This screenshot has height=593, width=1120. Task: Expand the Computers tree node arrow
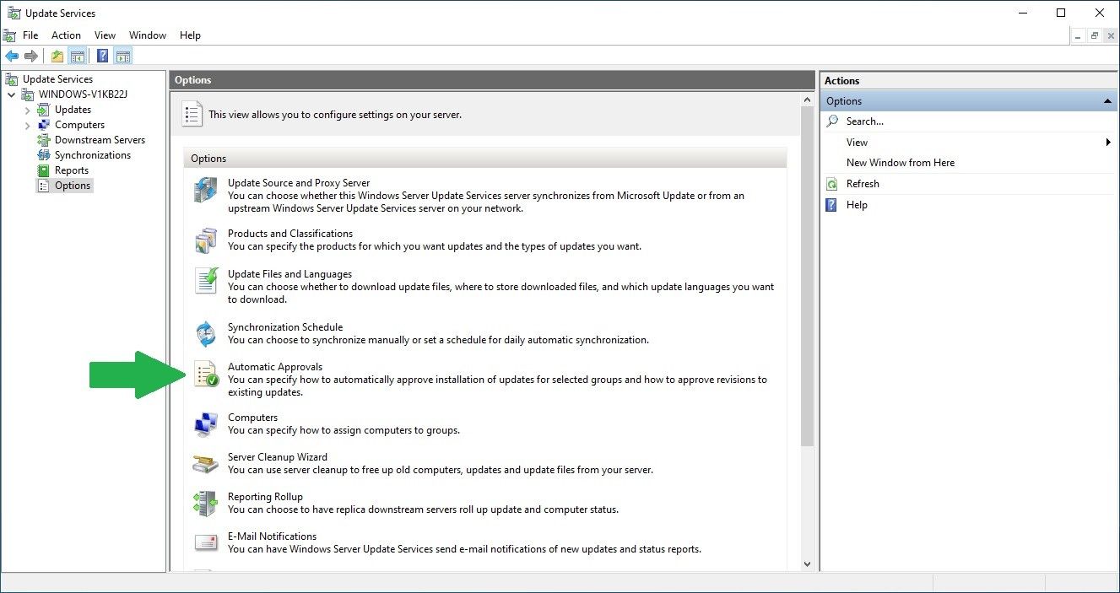[x=27, y=125]
